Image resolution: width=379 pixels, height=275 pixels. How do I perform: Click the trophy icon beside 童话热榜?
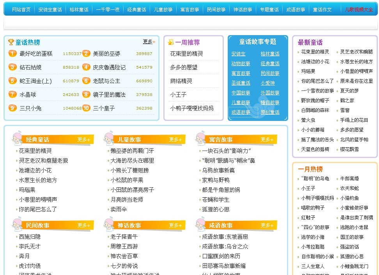pos(11,42)
